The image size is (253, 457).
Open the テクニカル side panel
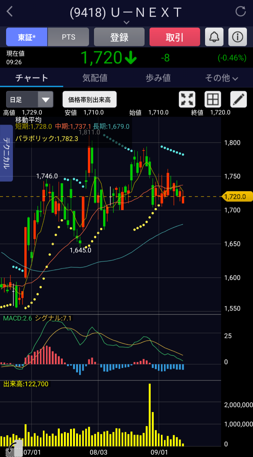pyautogui.click(x=6, y=153)
